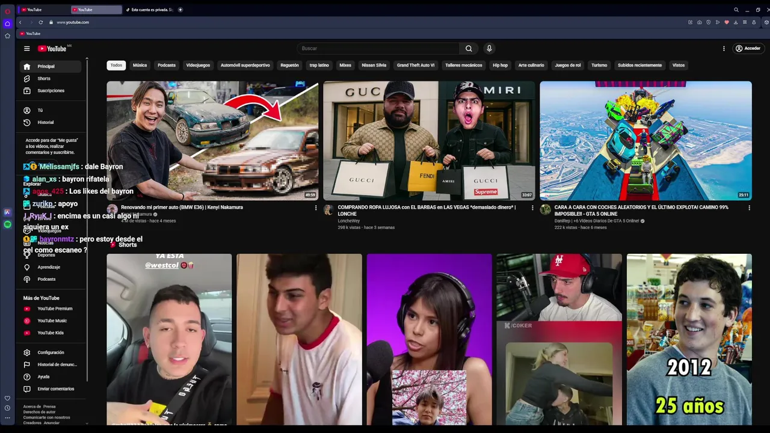This screenshot has height=433, width=770.
Task: Open the Opera sidebar home icon
Action: 7,24
